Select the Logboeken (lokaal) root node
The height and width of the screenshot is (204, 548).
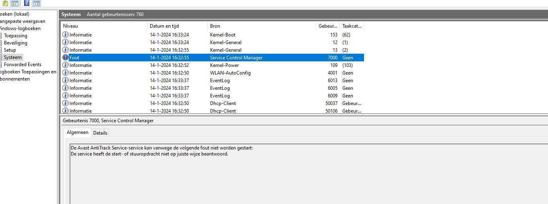point(14,14)
